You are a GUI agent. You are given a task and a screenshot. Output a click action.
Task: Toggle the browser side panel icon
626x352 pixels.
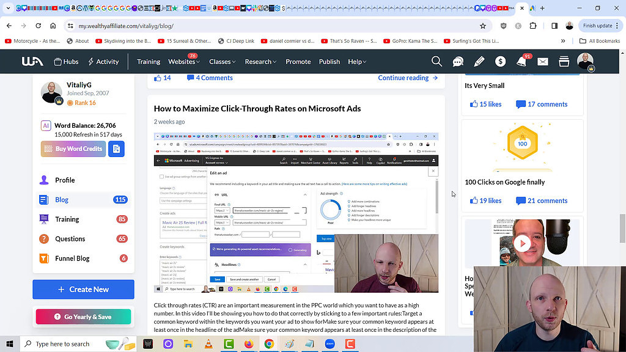pyautogui.click(x=554, y=26)
